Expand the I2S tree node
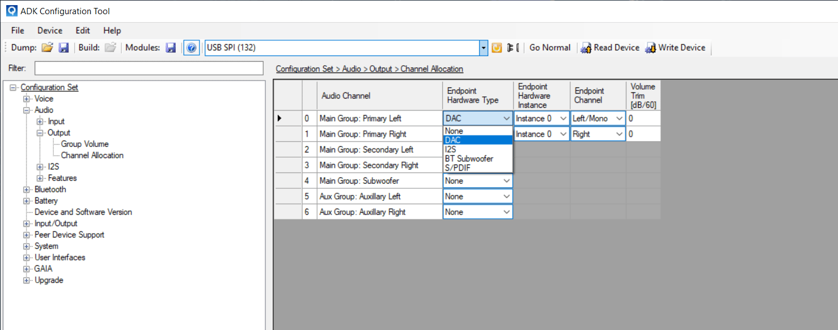 pos(40,167)
